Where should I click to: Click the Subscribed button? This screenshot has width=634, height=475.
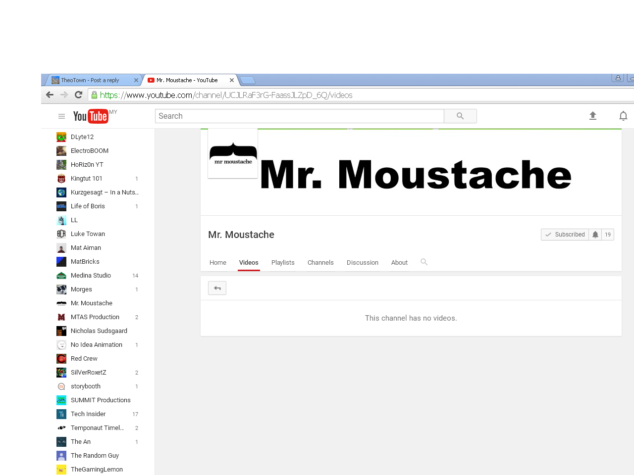pos(565,235)
